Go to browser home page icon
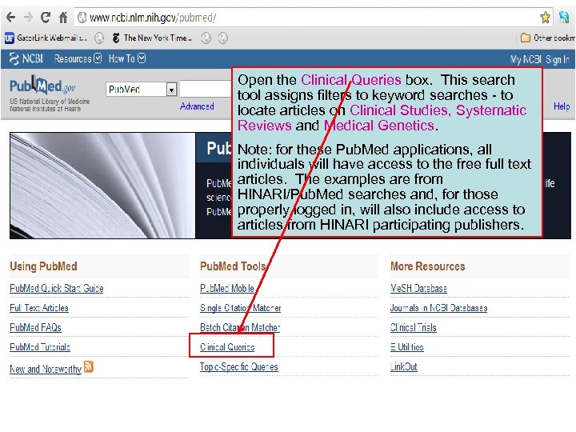The image size is (576, 432). click(x=63, y=18)
